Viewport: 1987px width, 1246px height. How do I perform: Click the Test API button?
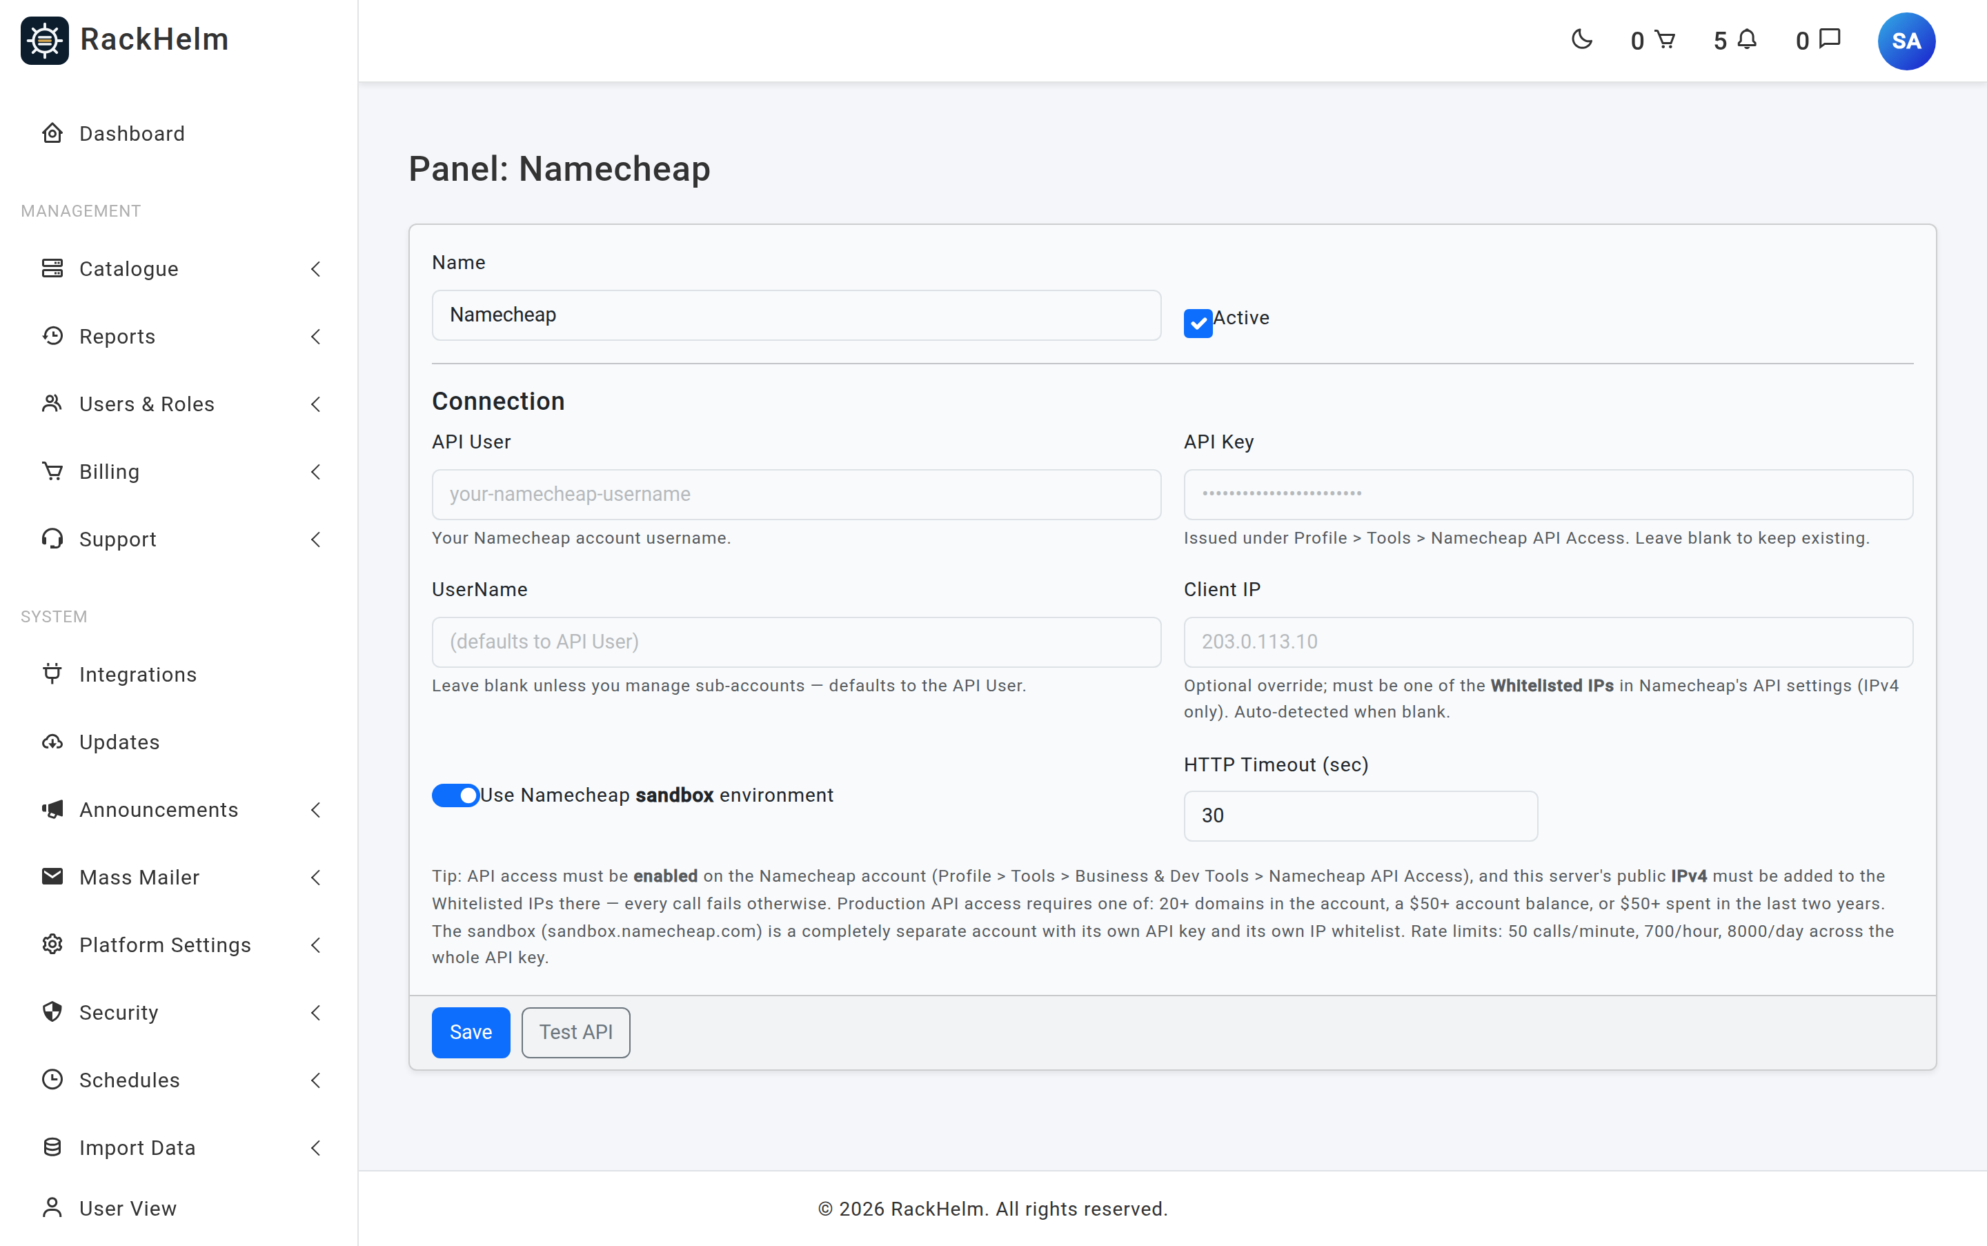pos(575,1031)
